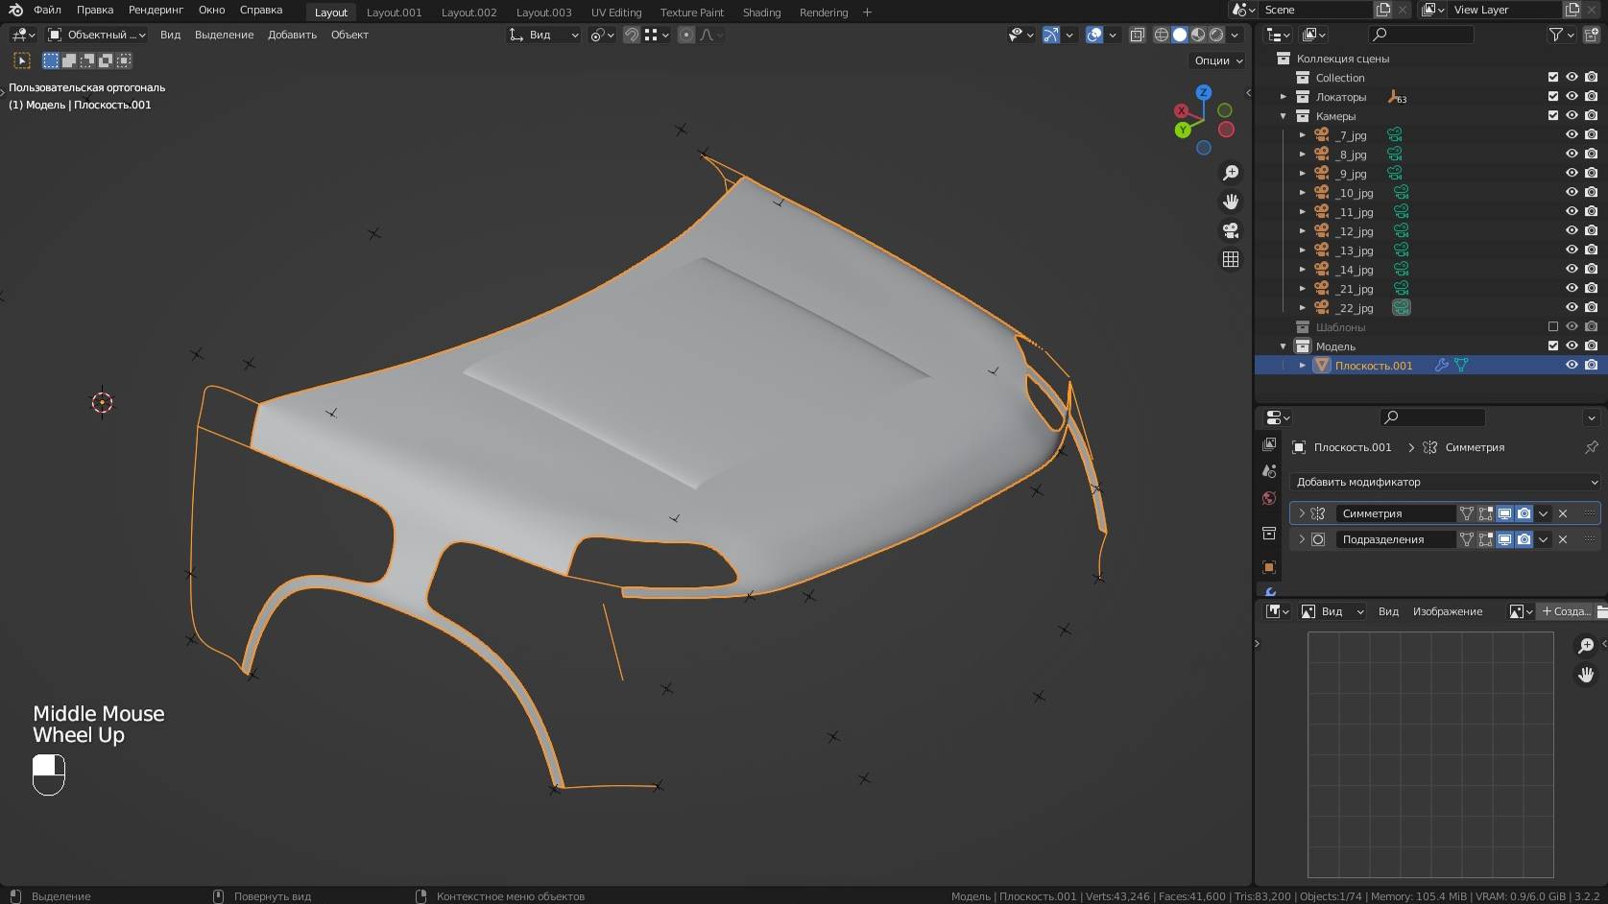Click the Создать button in image editor
This screenshot has height=904, width=1608.
click(1565, 611)
